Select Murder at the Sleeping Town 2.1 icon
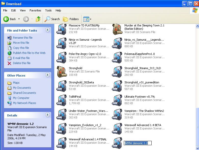199x150 pixels. 117,29
